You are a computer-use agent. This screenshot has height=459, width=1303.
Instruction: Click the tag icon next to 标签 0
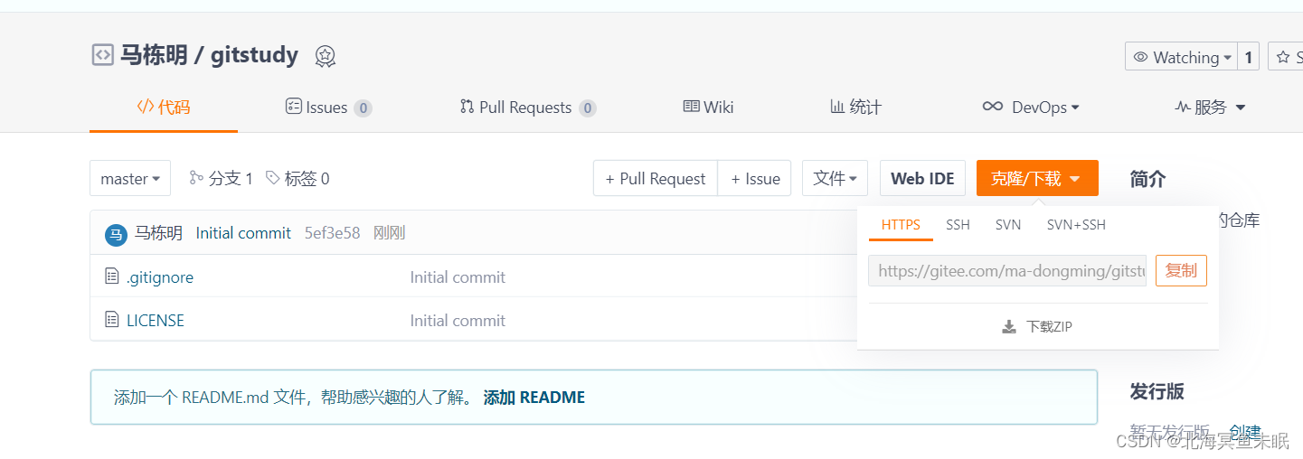point(272,178)
